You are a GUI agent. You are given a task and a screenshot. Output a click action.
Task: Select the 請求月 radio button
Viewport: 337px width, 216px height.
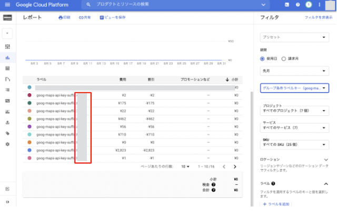coord(284,58)
